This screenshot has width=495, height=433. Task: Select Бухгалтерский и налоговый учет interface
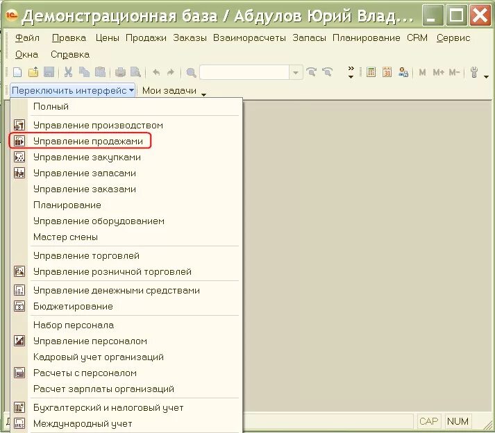tap(126, 408)
